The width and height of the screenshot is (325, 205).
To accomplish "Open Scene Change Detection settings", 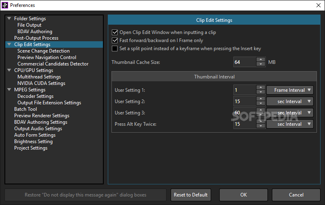I will (43, 51).
